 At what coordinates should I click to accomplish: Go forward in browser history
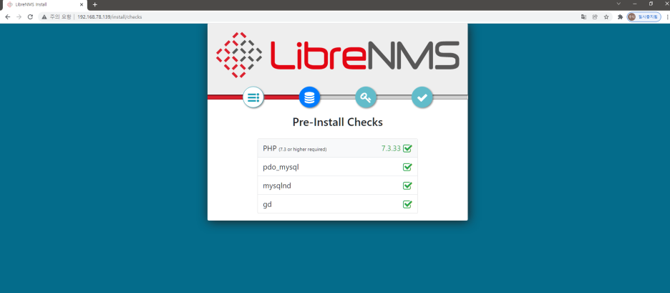pos(19,16)
